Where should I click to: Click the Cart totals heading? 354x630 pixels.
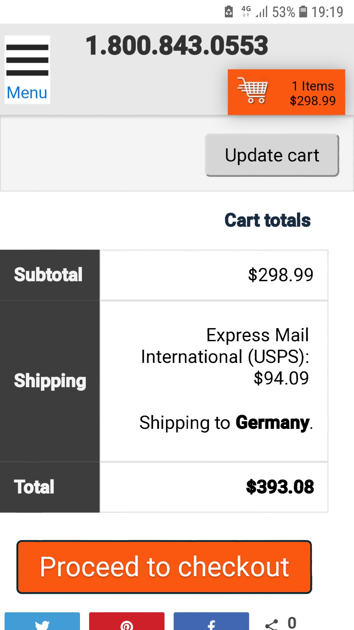click(267, 220)
